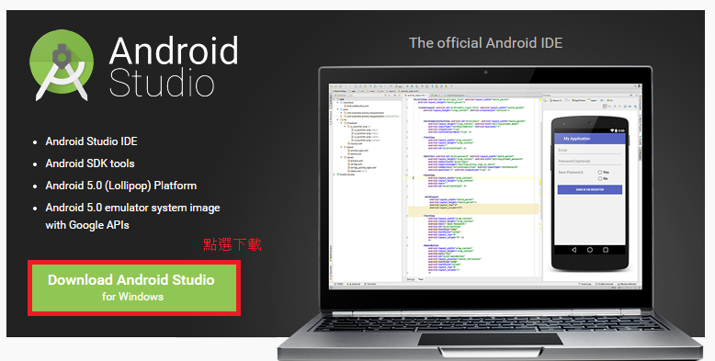
Task: Click "Android 5.0 emulator system image" bullet line
Action: coord(132,208)
